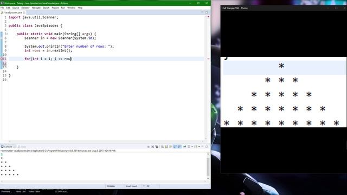Click the scroll-down arrow of the console scrollbar
The width and height of the screenshot is (347, 195).
pyautogui.click(x=208, y=178)
